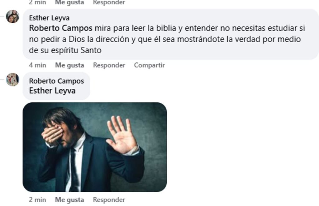
Task: Select Roberto Campos's reply bubble
Action: pyautogui.click(x=56, y=86)
